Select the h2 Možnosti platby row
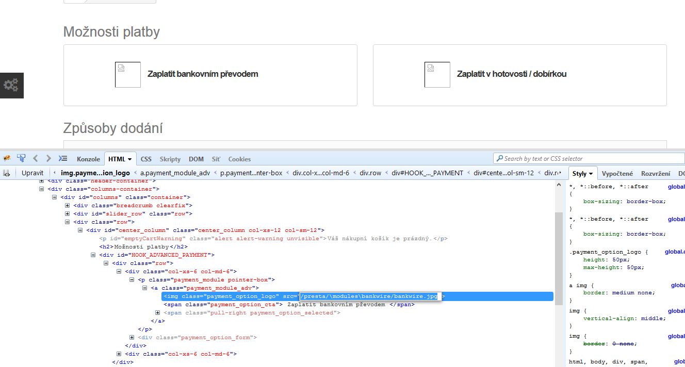Image resolution: width=685 pixels, height=367 pixels. coord(143,247)
